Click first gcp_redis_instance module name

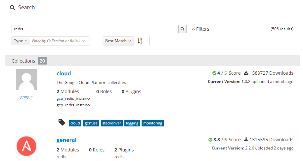point(73,98)
